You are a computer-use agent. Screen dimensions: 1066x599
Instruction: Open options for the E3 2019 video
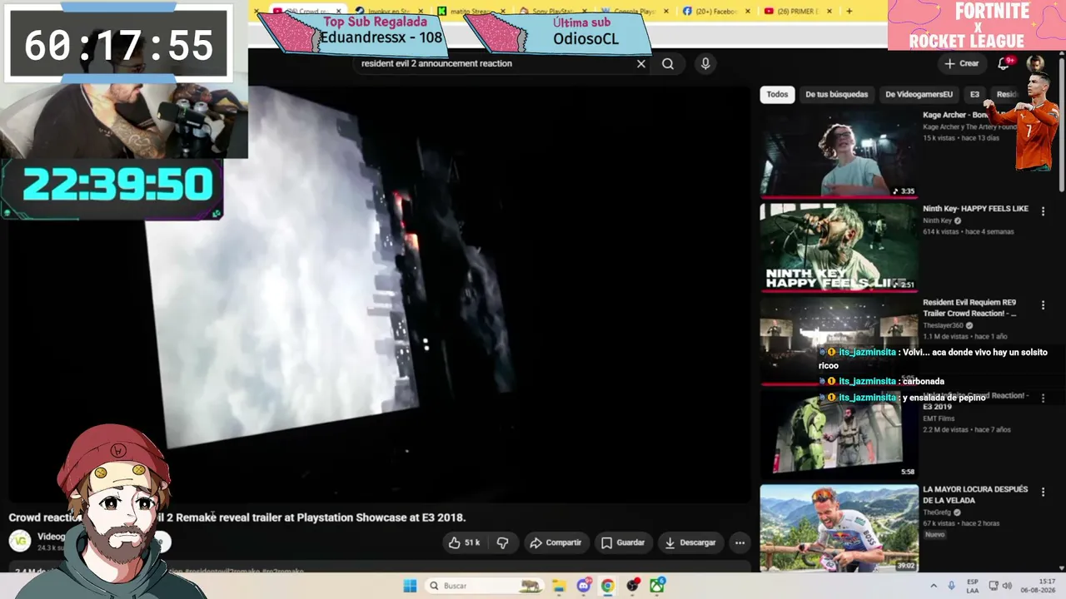tap(1043, 399)
